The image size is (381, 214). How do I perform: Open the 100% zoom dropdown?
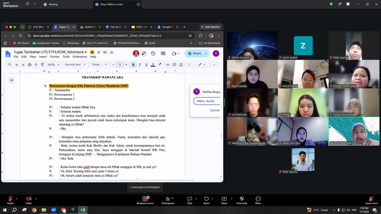click(53, 65)
